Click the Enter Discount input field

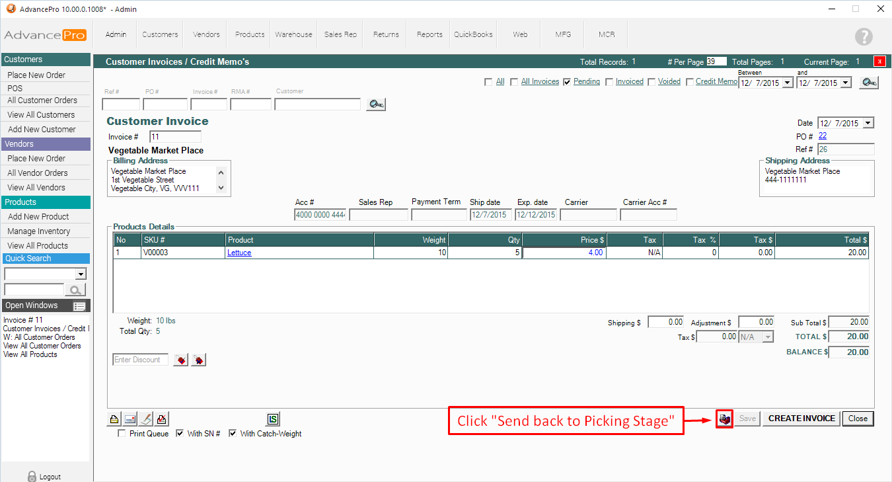click(x=141, y=360)
